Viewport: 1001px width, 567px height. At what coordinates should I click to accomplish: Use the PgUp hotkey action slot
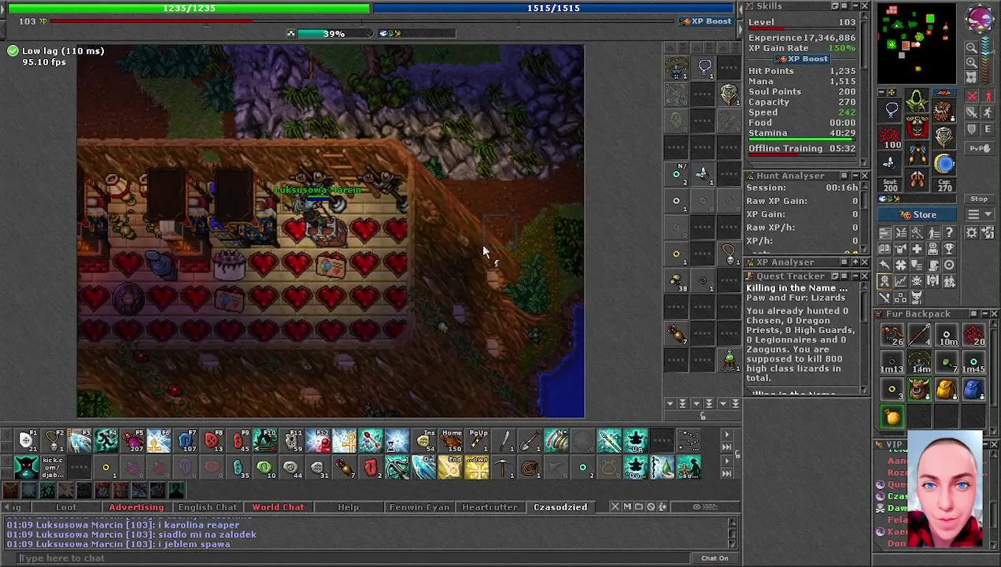(478, 441)
